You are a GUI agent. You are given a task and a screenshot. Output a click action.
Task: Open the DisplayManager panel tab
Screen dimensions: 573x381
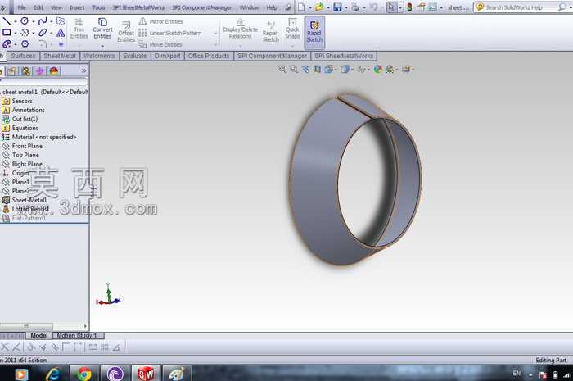(54, 71)
